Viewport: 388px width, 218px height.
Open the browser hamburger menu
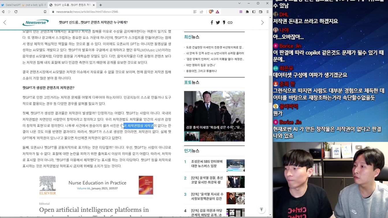coord(267,12)
